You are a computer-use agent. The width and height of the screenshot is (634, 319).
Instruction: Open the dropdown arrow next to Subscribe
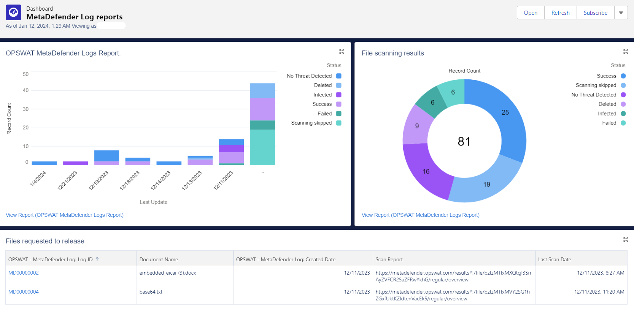(621, 13)
